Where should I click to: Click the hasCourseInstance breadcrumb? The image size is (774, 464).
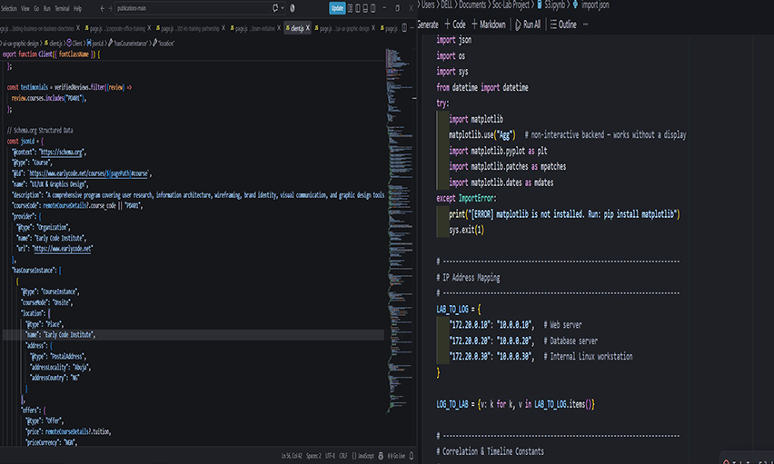[128, 44]
